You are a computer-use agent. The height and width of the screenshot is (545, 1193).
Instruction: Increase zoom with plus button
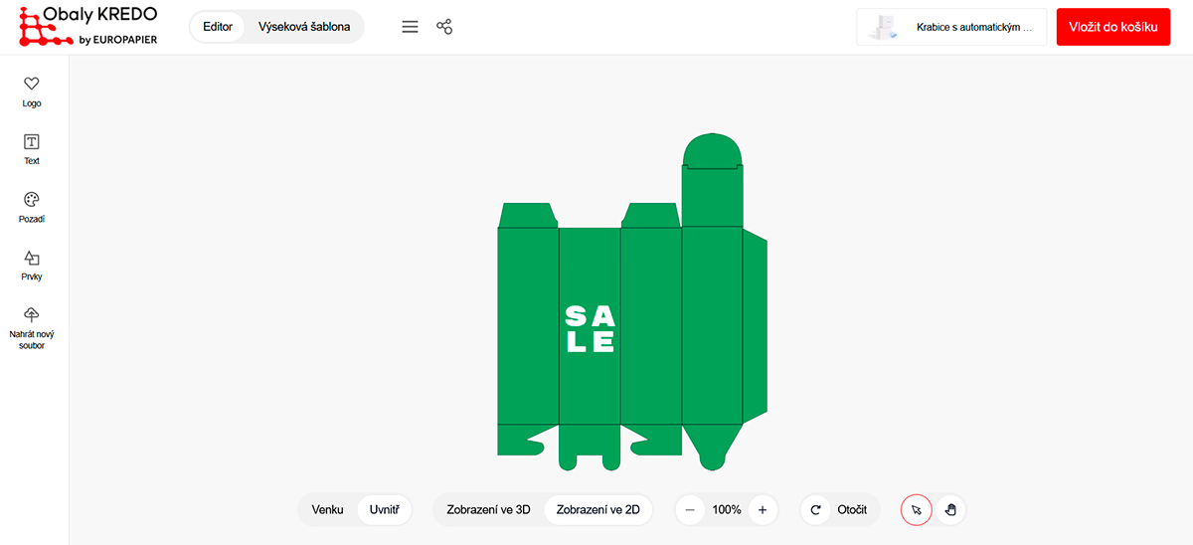coord(763,510)
